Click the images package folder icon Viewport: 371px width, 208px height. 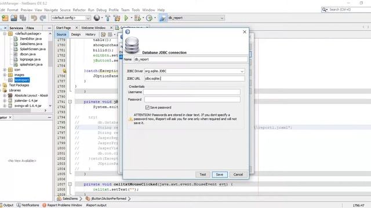point(10,75)
